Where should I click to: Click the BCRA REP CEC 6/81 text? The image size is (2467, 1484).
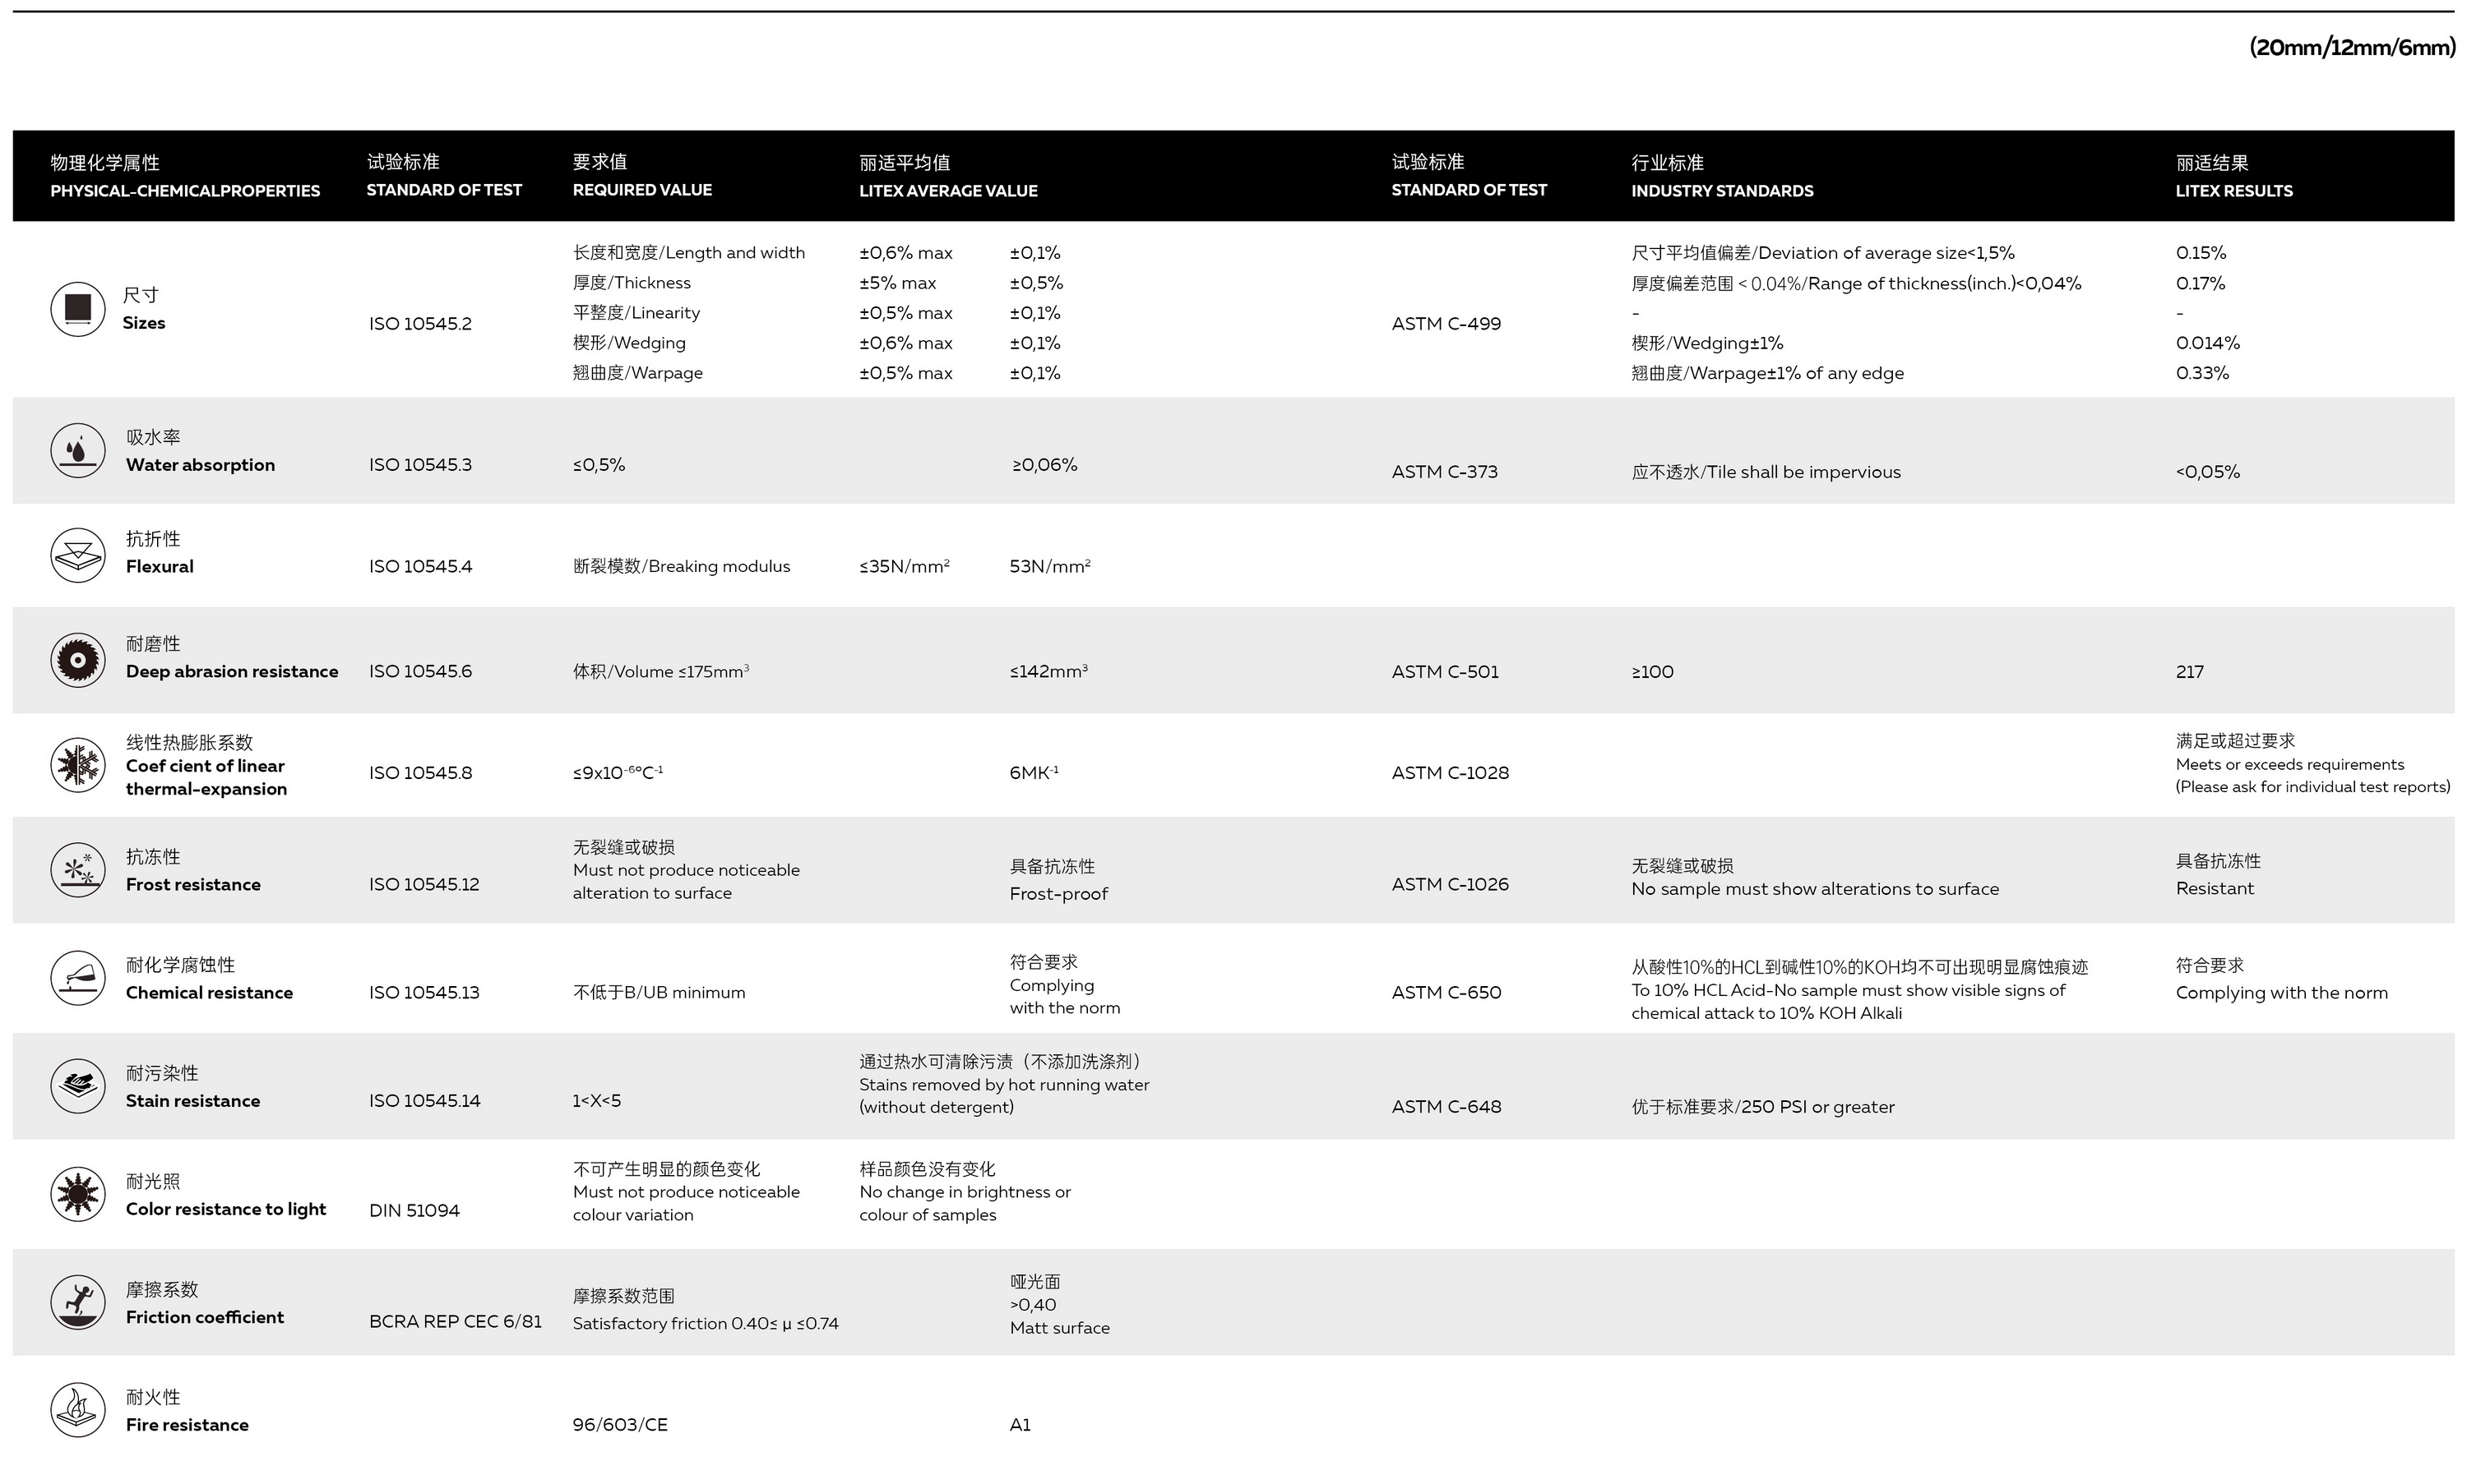click(455, 1322)
